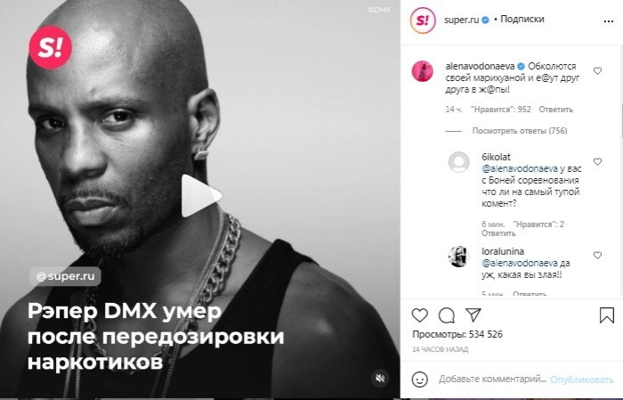Open alenavodonaeva username link

tap(480, 66)
